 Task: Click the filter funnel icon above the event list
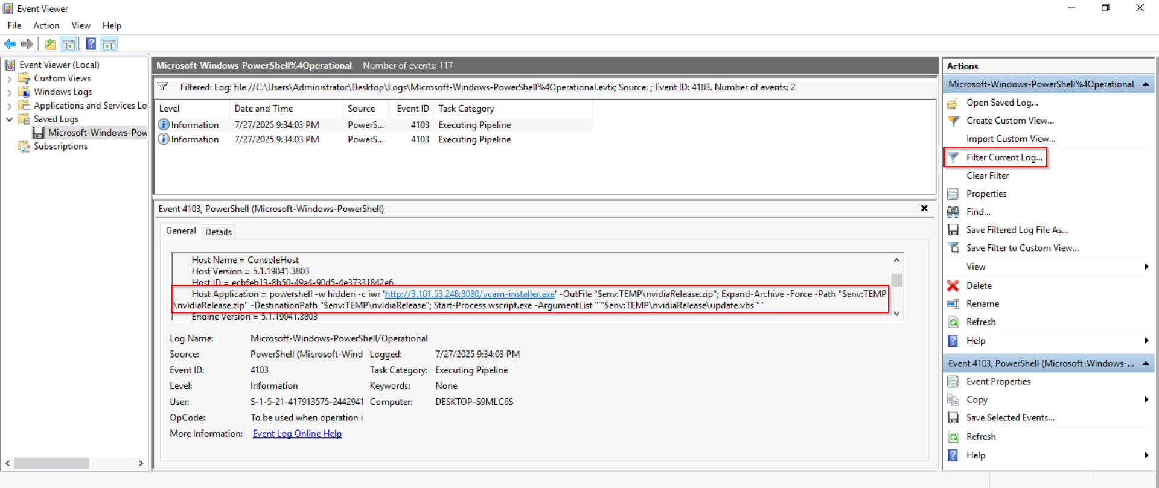163,87
